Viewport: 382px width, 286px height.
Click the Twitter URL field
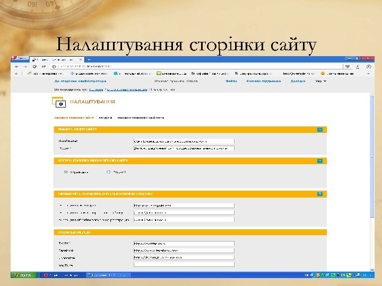[184, 244]
